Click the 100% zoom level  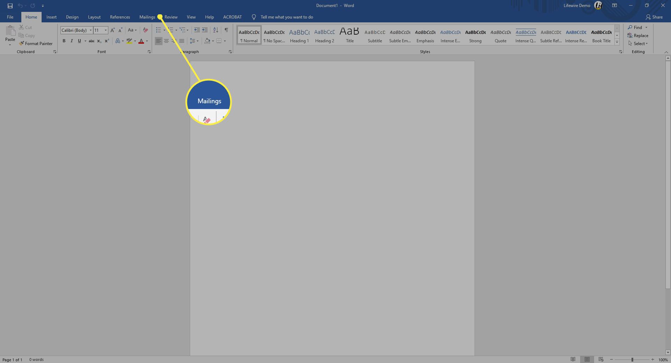click(x=663, y=360)
